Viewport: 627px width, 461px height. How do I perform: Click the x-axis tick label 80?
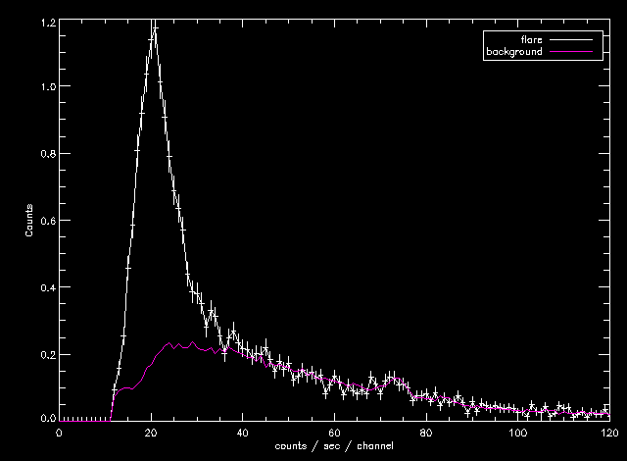[x=426, y=433]
